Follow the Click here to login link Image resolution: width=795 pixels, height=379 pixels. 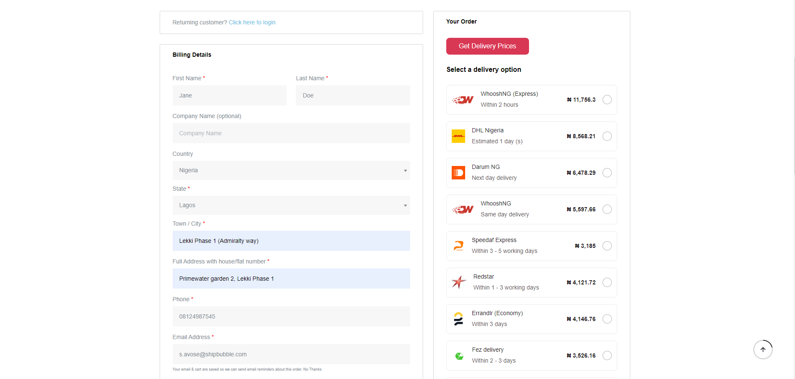coord(252,22)
